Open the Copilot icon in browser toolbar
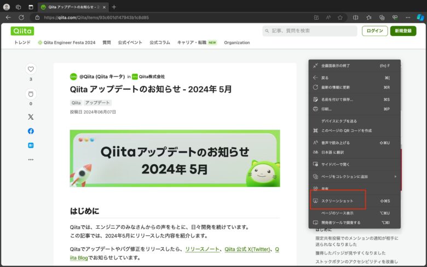 coord(420,18)
